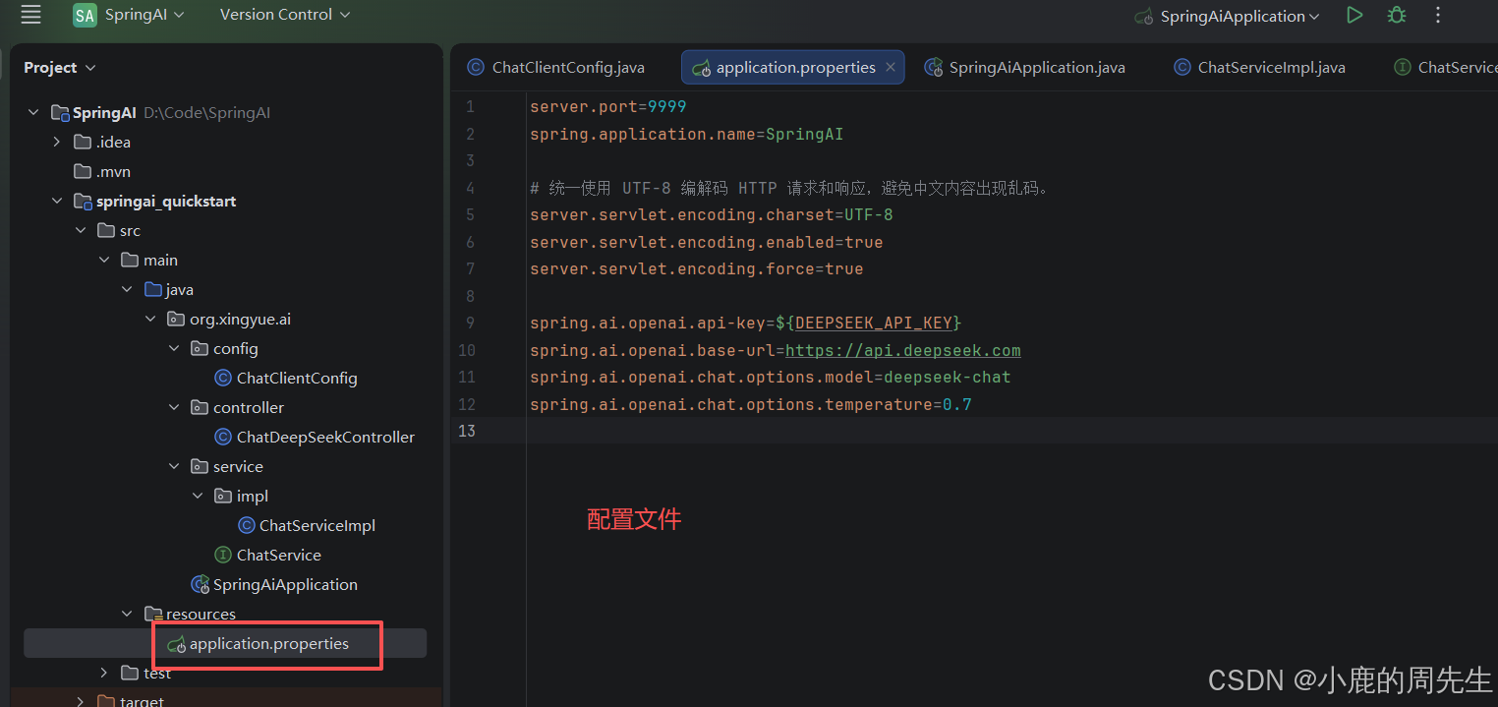1498x707 pixels.
Task: Click the Debug bug icon
Action: (1396, 15)
